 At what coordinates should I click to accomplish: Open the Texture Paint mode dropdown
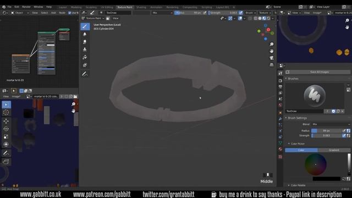93,18
